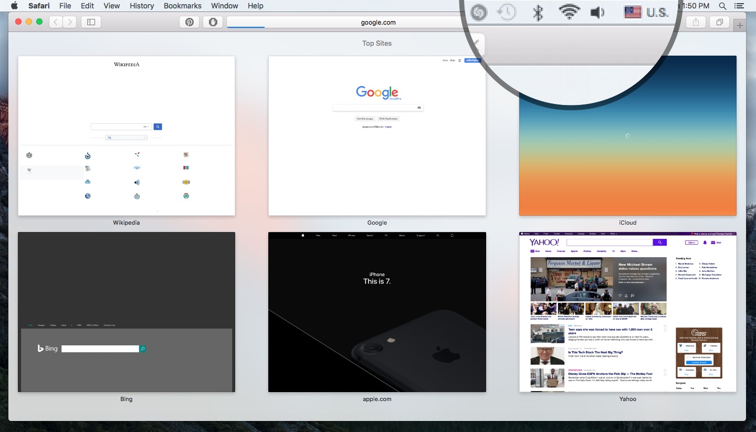The width and height of the screenshot is (756, 432).
Task: Go back to the previous page
Action: (56, 22)
